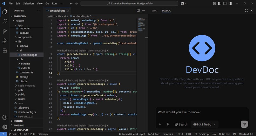Open the Edit menu
The height and width of the screenshot is (136, 256).
[18, 3]
